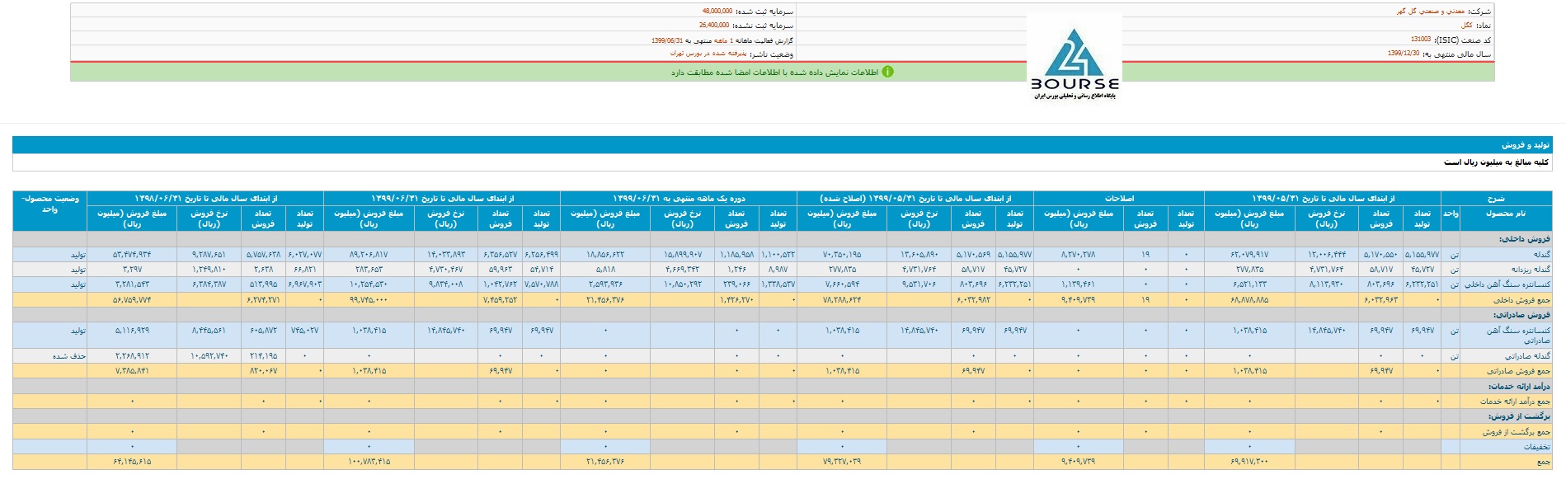1566x484 pixels.
Task: Click the درآمد ارائه خدمات: section row
Action: (782, 386)
